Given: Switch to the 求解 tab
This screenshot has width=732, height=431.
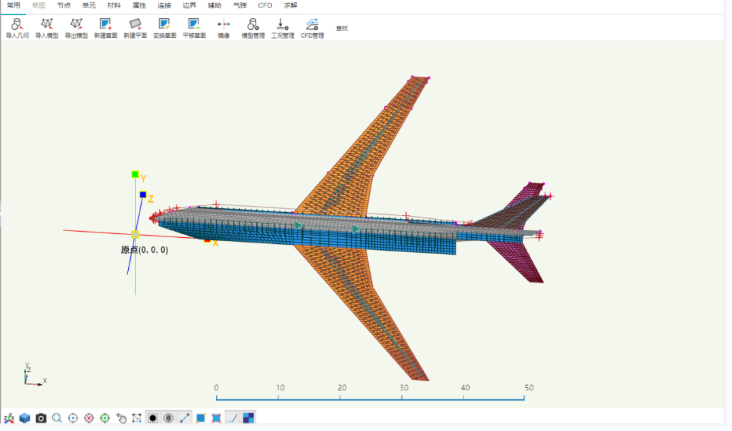Looking at the screenshot, I should point(290,5).
